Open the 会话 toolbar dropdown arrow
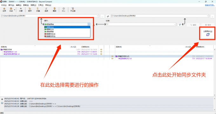 tap(15, 10)
